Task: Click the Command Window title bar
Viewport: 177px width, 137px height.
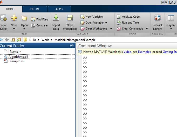Action: click(127, 46)
